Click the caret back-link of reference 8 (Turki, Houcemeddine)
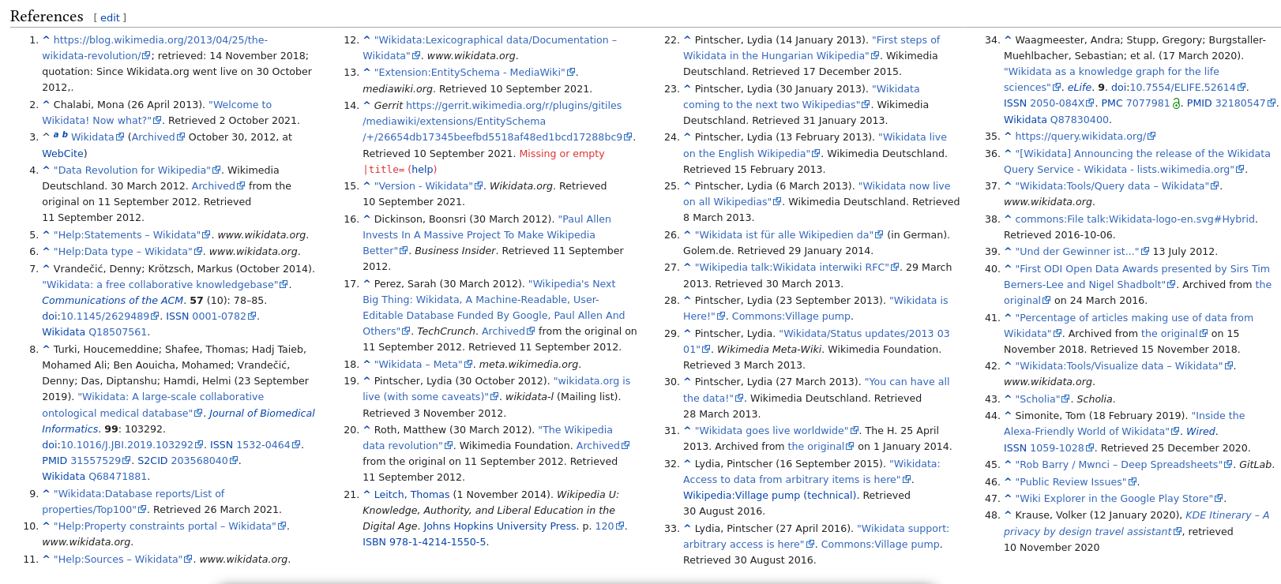Image resolution: width=1281 pixels, height=584 pixels. 46,349
